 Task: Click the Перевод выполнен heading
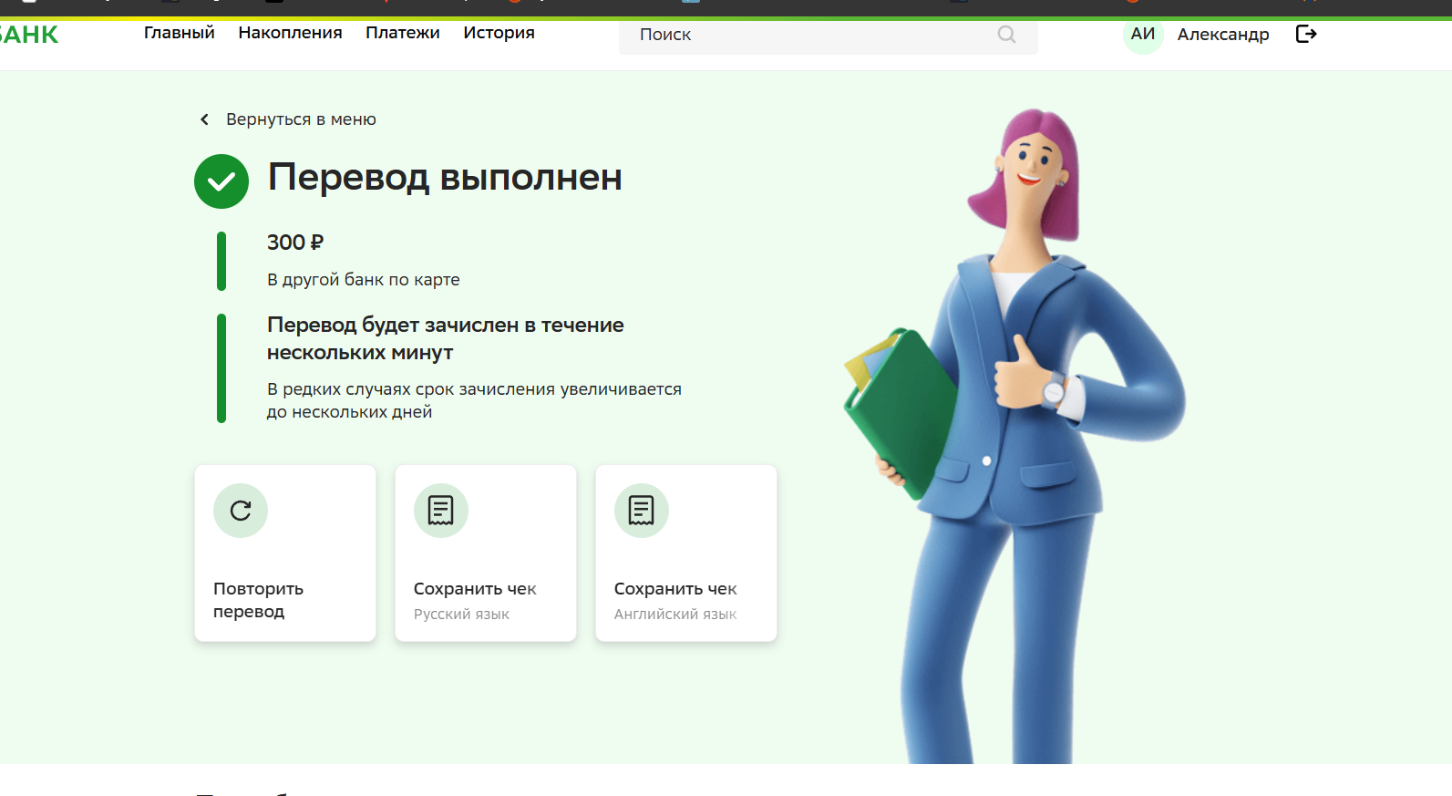tap(445, 177)
